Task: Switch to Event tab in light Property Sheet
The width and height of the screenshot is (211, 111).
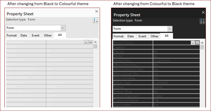Action: (36, 35)
